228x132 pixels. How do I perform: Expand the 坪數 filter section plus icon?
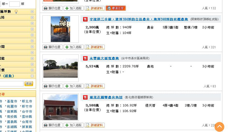click(32, 12)
